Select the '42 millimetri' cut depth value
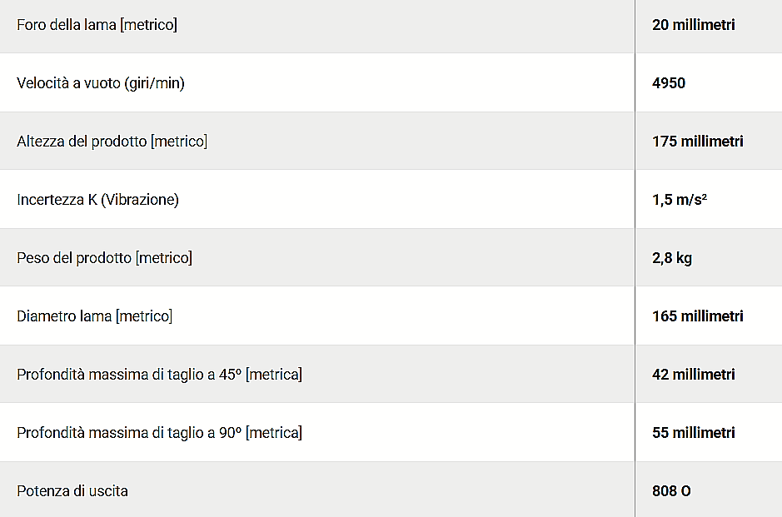The height and width of the screenshot is (517, 782). pyautogui.click(x=693, y=375)
